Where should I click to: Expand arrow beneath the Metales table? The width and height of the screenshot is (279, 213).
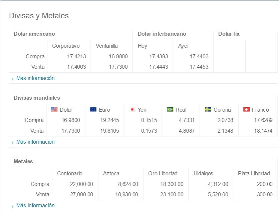tap(13, 206)
